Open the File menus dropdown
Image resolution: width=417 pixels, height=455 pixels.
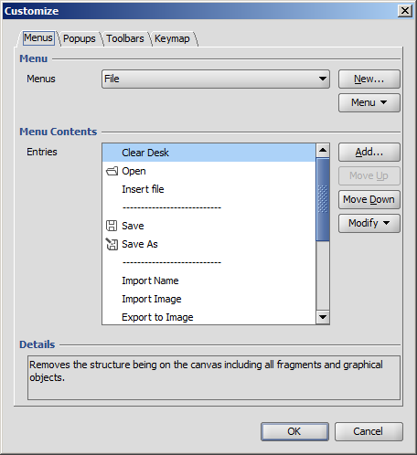[x=216, y=79]
